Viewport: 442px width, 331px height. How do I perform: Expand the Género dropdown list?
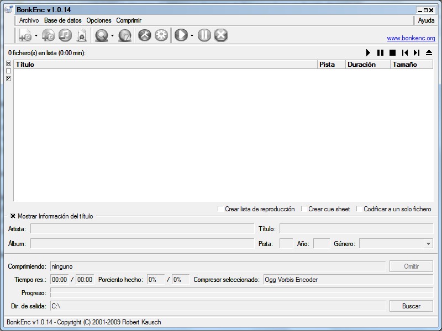pyautogui.click(x=428, y=244)
